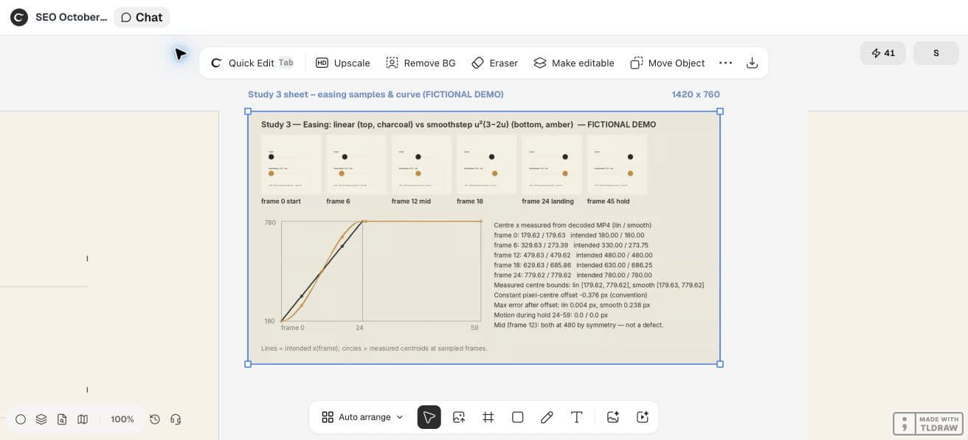Expand the Auto arrange dropdown
The width and height of the screenshot is (968, 440).
point(362,417)
